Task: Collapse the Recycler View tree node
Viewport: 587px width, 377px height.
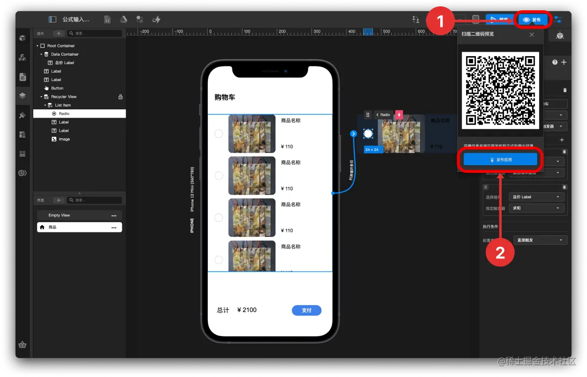Action: pos(42,97)
